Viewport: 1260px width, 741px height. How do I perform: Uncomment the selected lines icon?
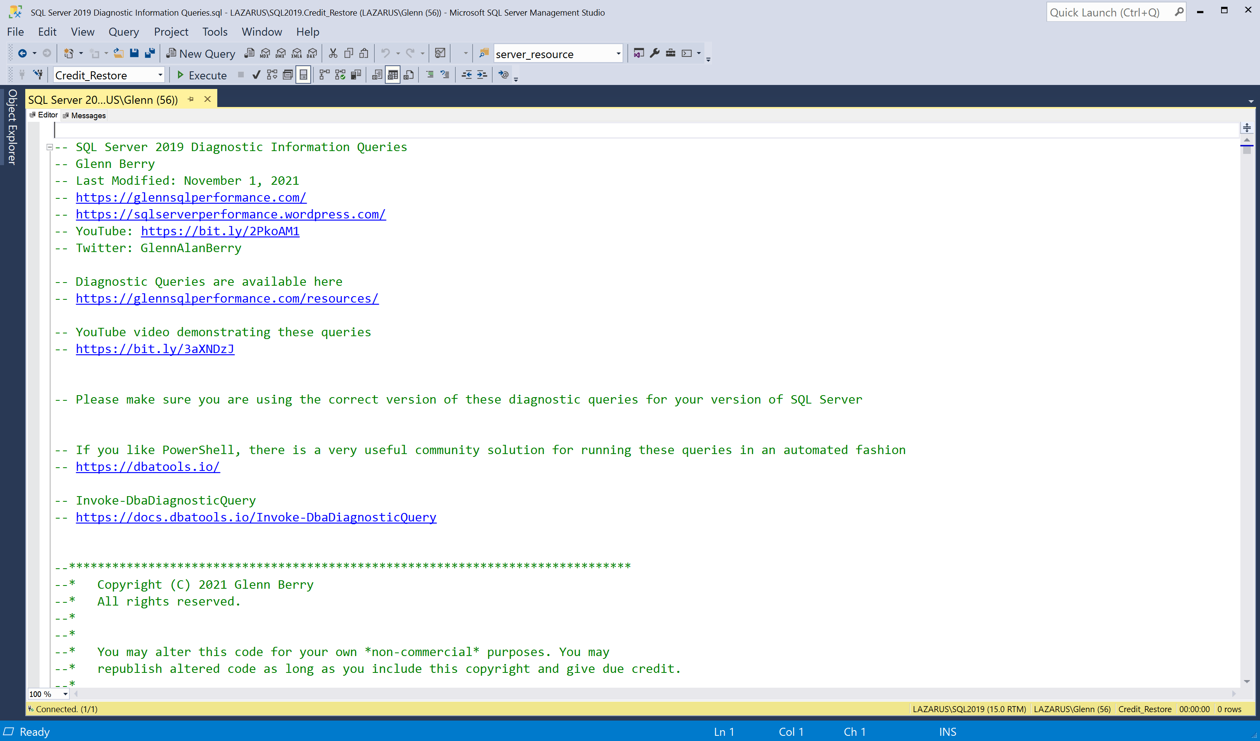coord(445,75)
